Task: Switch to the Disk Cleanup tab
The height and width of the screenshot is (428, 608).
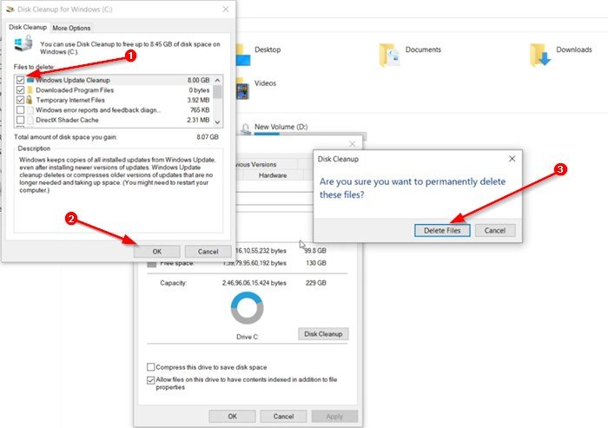Action: (x=28, y=27)
